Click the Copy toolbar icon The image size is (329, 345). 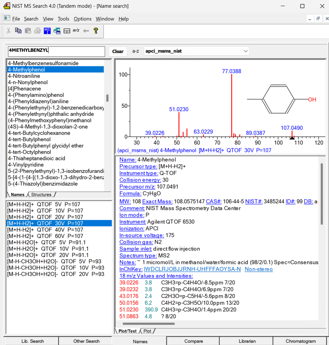[18, 31]
